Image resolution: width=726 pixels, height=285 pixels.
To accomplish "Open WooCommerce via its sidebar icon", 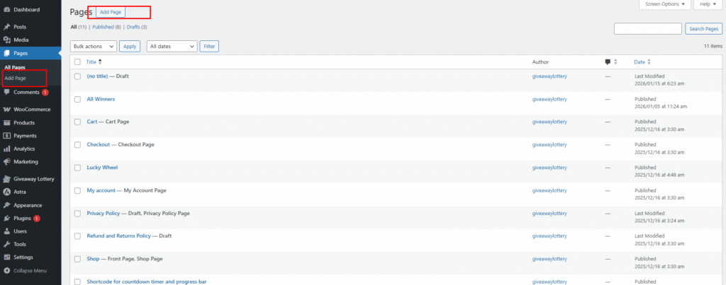I will (x=6, y=110).
